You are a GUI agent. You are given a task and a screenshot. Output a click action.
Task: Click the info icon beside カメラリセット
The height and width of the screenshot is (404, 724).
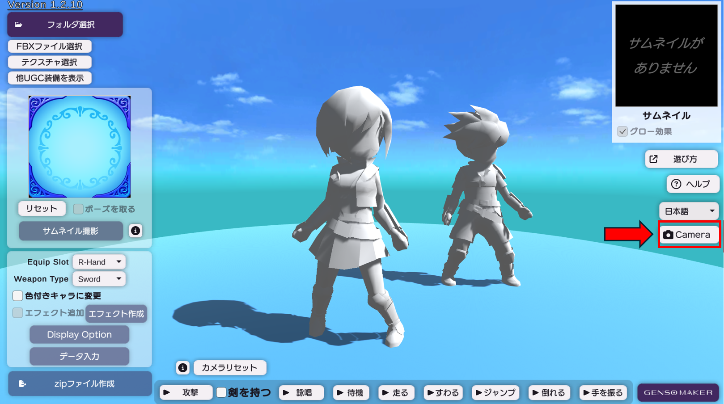coord(182,367)
